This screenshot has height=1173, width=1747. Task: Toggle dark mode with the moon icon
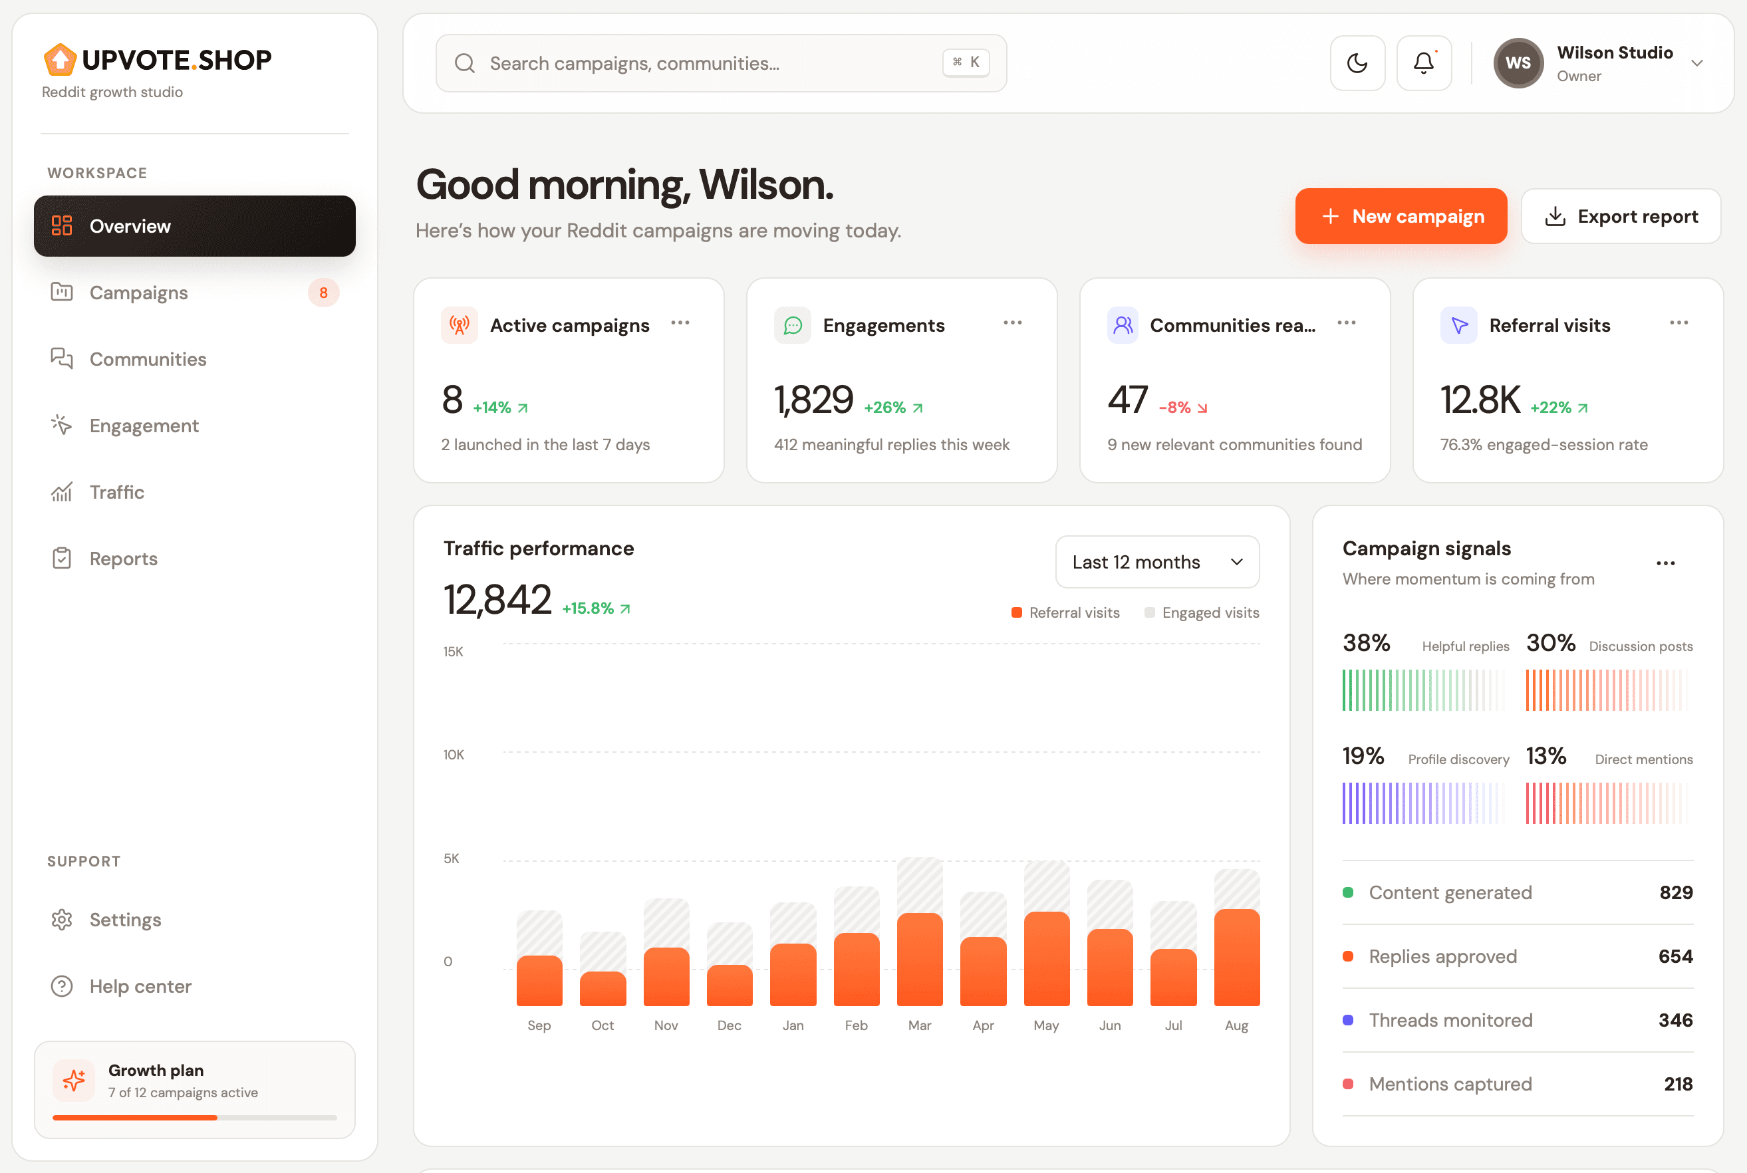coord(1357,64)
